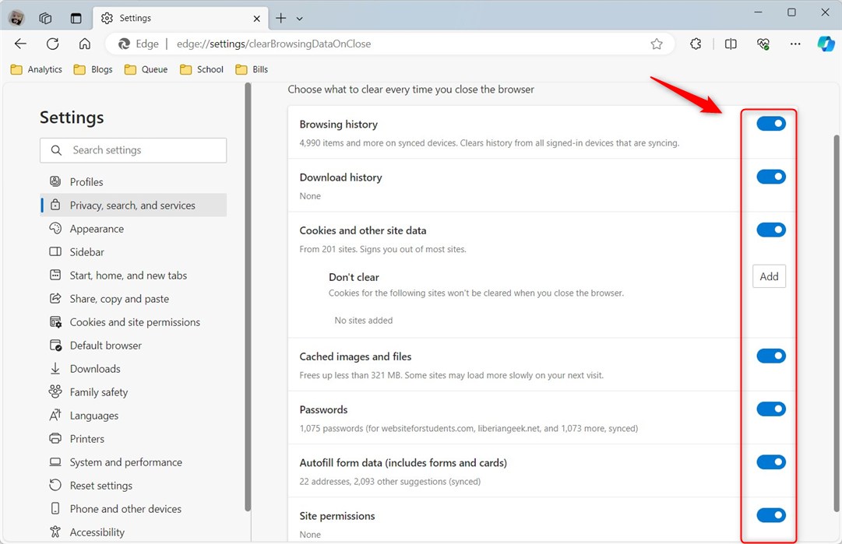Click the Add button for Don't clear
The width and height of the screenshot is (842, 544).
coord(769,276)
